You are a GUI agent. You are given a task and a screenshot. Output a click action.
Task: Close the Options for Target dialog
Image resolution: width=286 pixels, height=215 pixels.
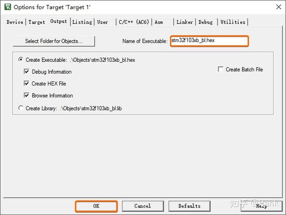(x=278, y=7)
